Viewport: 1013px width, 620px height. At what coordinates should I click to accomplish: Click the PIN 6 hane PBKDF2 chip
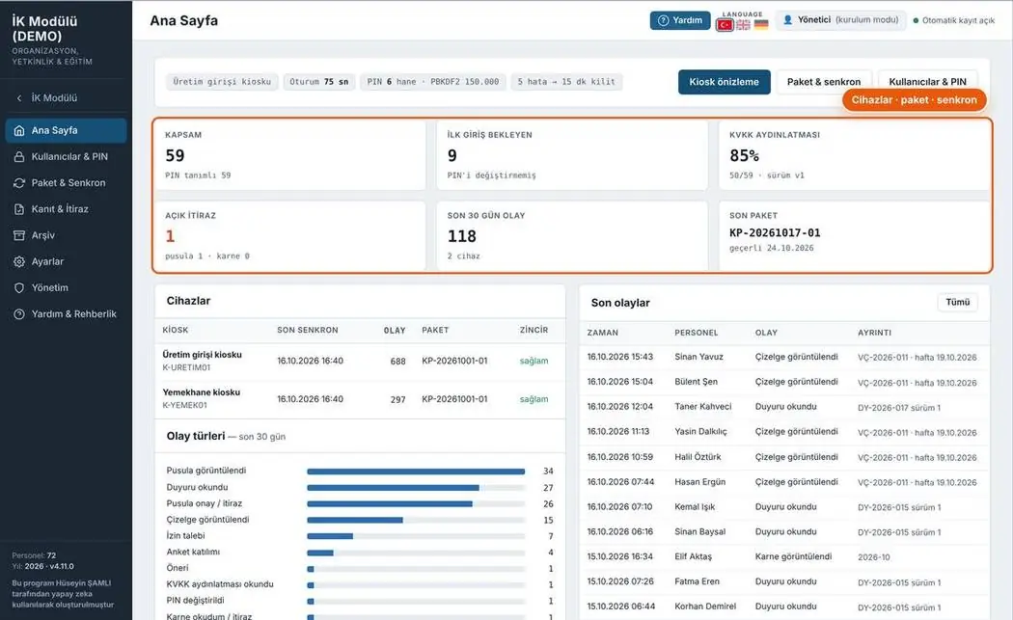[x=433, y=82]
